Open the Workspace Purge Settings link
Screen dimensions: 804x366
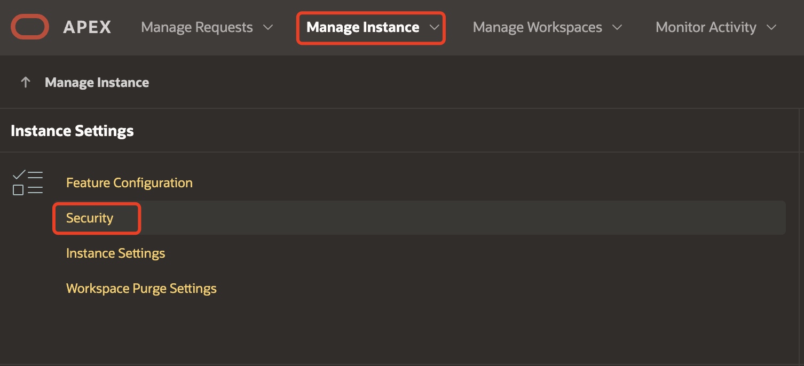[141, 289]
